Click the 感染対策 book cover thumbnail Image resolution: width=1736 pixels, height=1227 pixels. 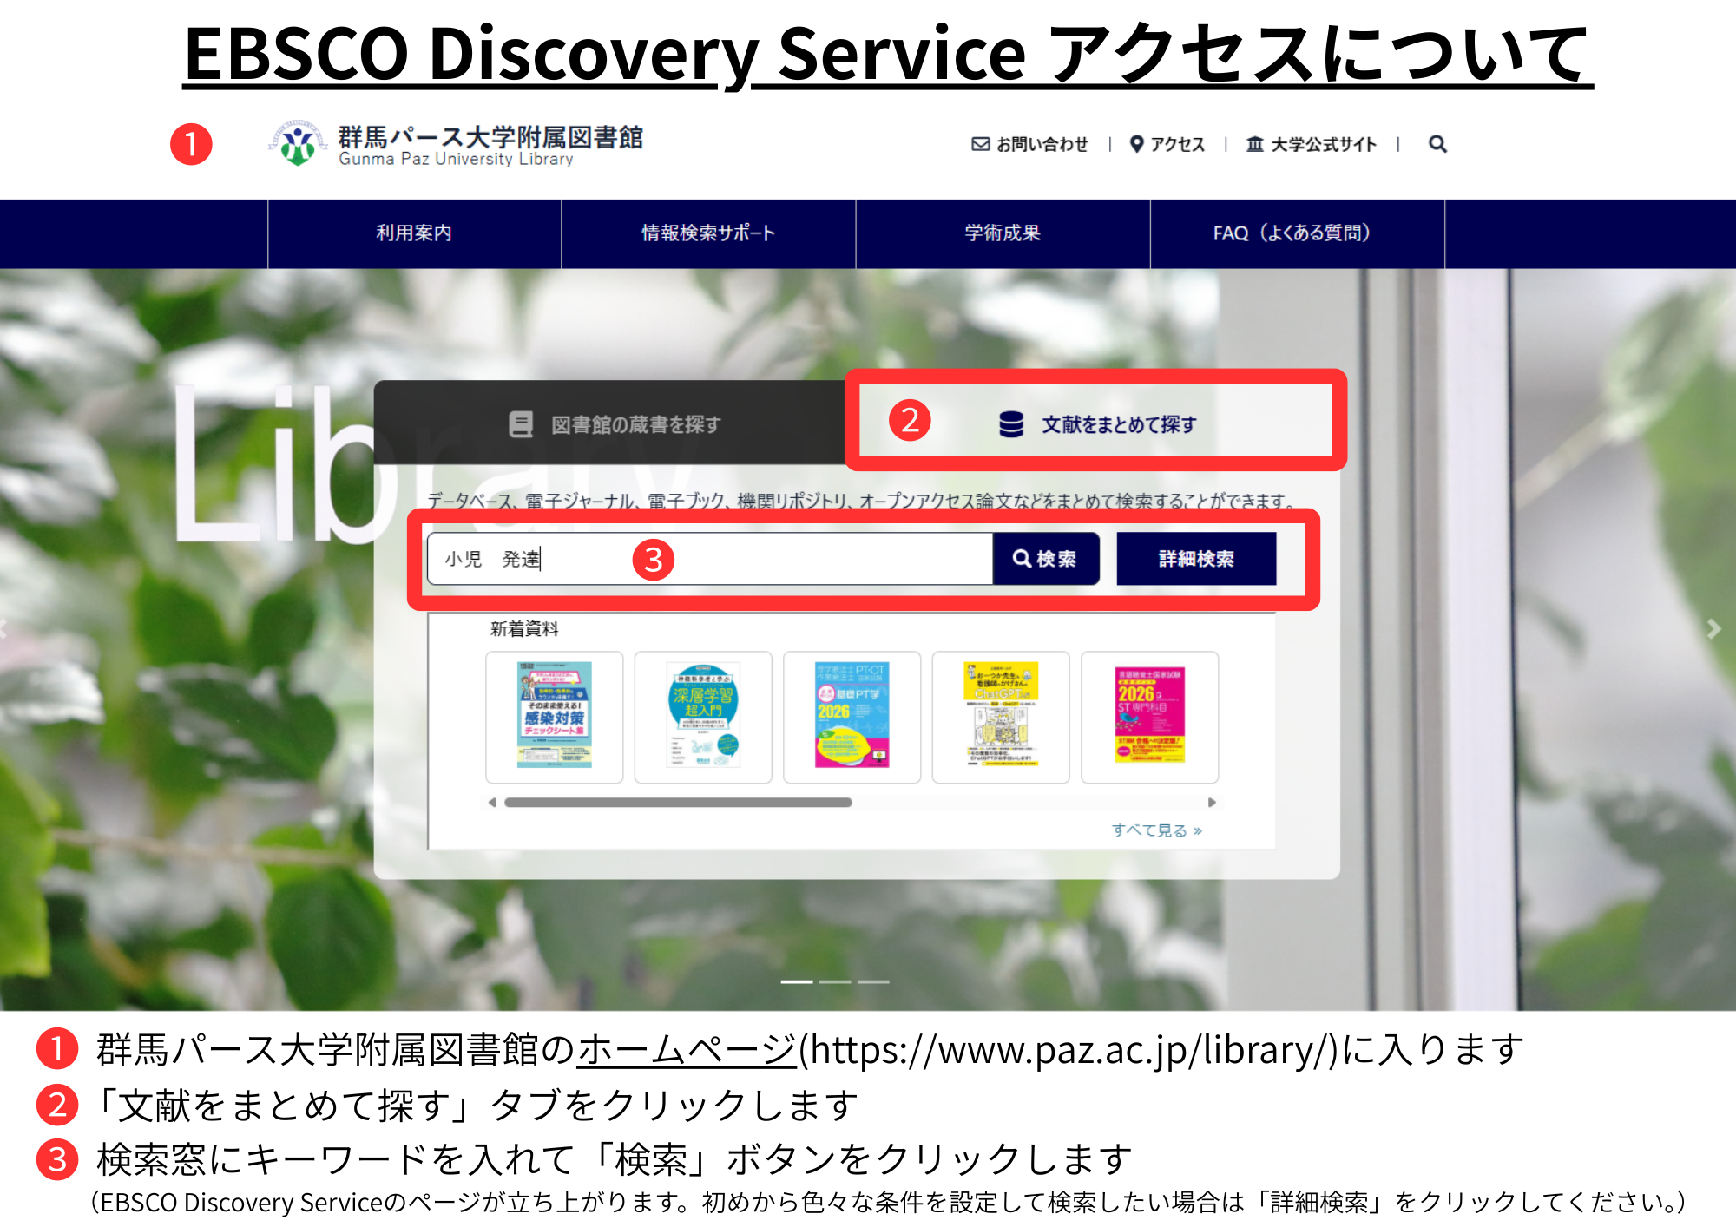coord(555,717)
